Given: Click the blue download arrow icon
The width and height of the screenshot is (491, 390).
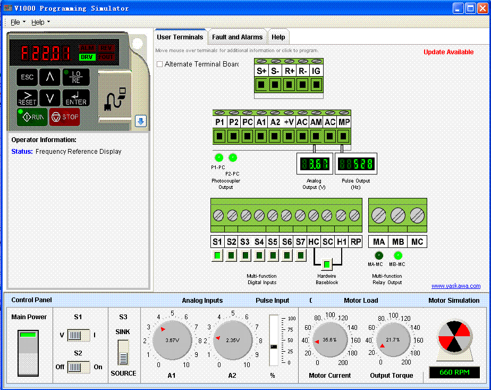Looking at the screenshot, I should (x=140, y=121).
